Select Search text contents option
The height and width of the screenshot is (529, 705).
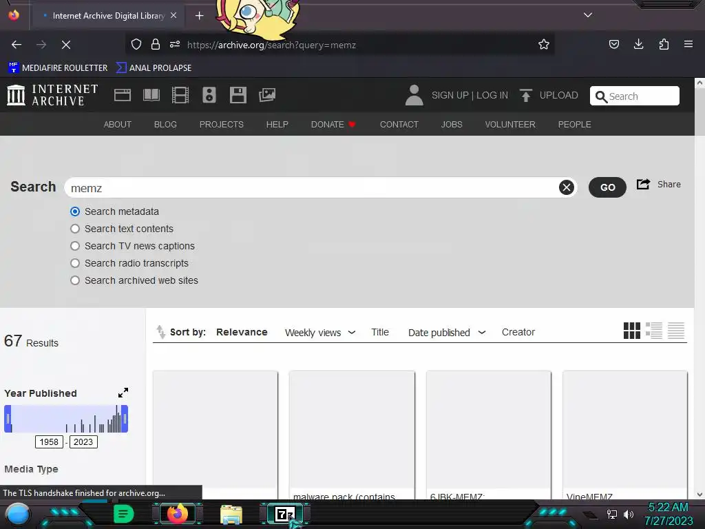click(75, 229)
